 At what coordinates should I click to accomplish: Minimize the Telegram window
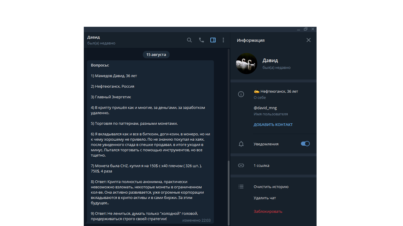(x=299, y=29)
